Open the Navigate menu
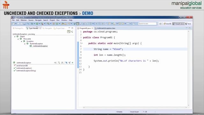Image resolution: width=204 pixels, height=115 pixels. pyautogui.click(x=38, y=20)
